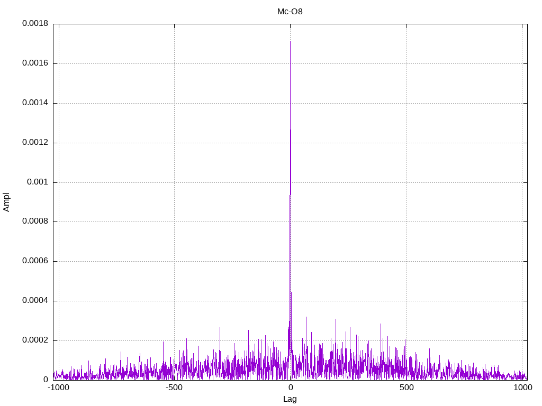Click the 0 label on the x-axis
This screenshot has height=406, width=542.
(290, 387)
